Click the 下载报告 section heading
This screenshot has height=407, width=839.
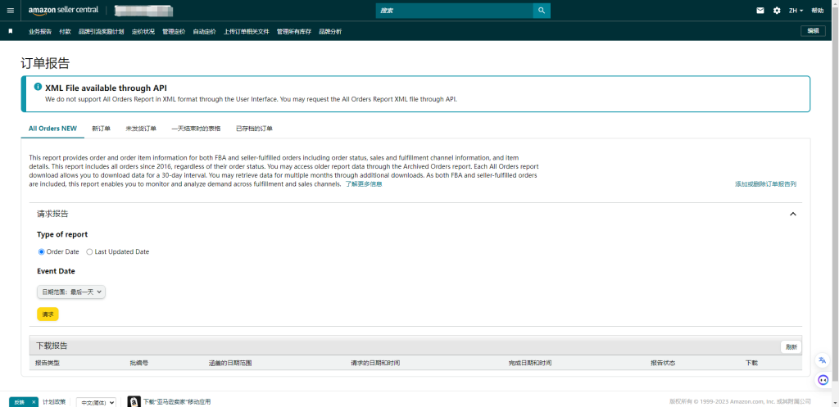coord(52,346)
